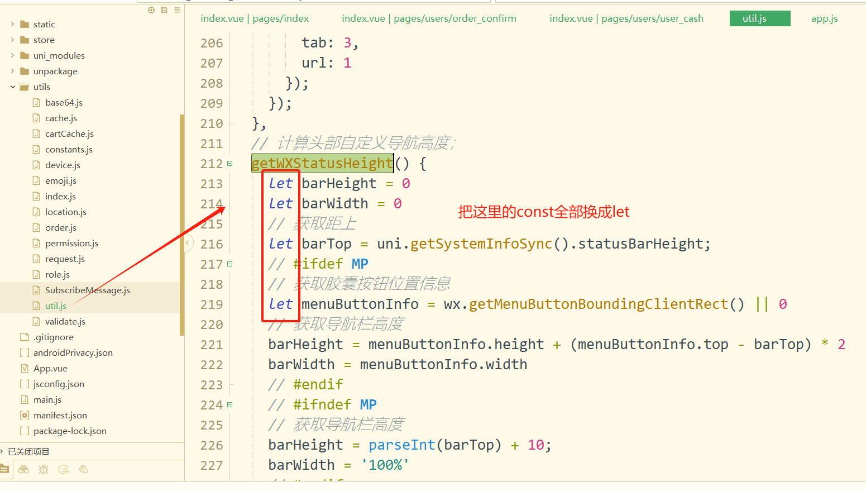This screenshot has width=866, height=491.
Task: Open device.js file
Action: (63, 165)
